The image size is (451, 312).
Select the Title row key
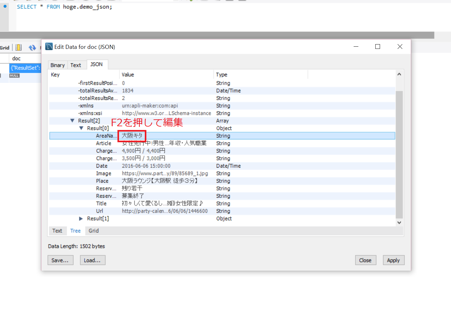[x=101, y=203]
